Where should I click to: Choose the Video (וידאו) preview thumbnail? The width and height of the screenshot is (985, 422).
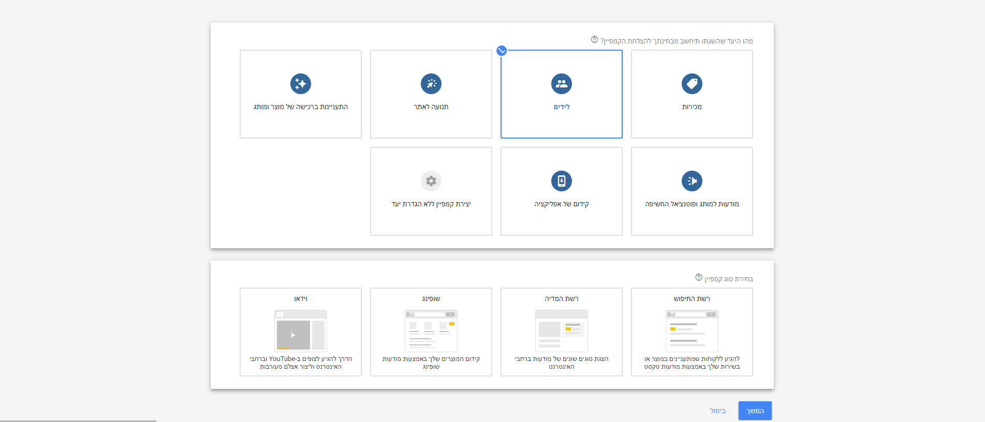pos(301,331)
